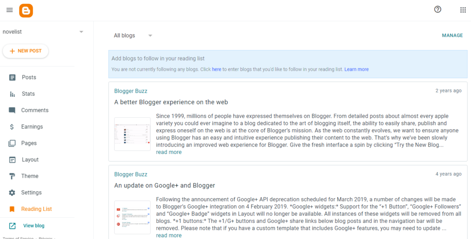
Task: Open Theme in the sidebar
Action: click(x=30, y=176)
